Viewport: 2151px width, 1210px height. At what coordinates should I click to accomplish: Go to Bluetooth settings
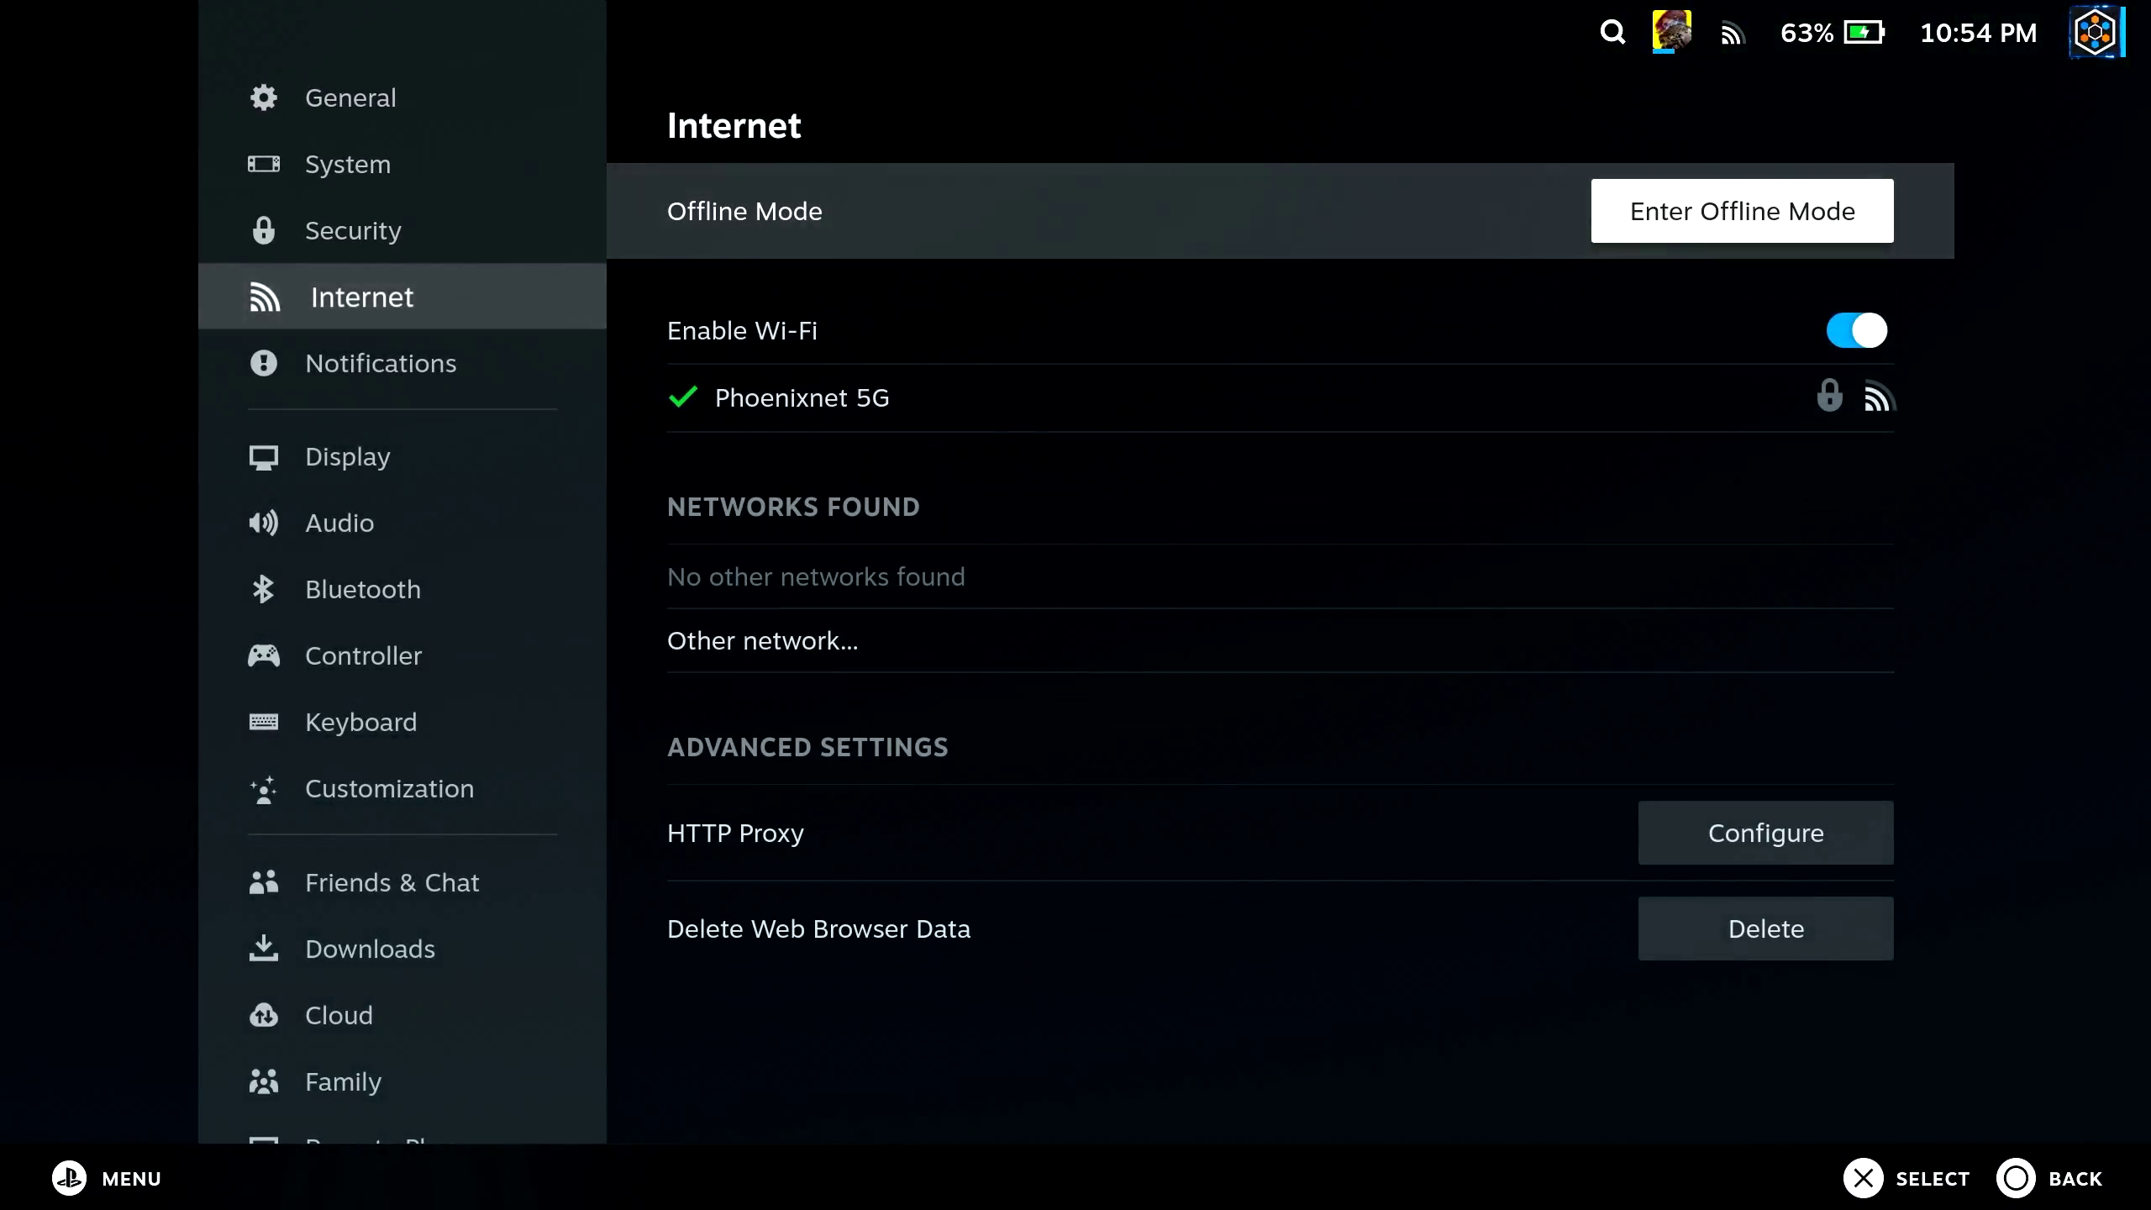pos(362,589)
